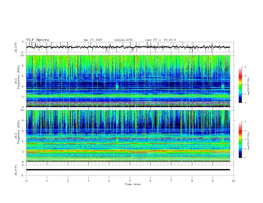Click time axis tick label "9"

[x=213, y=181]
